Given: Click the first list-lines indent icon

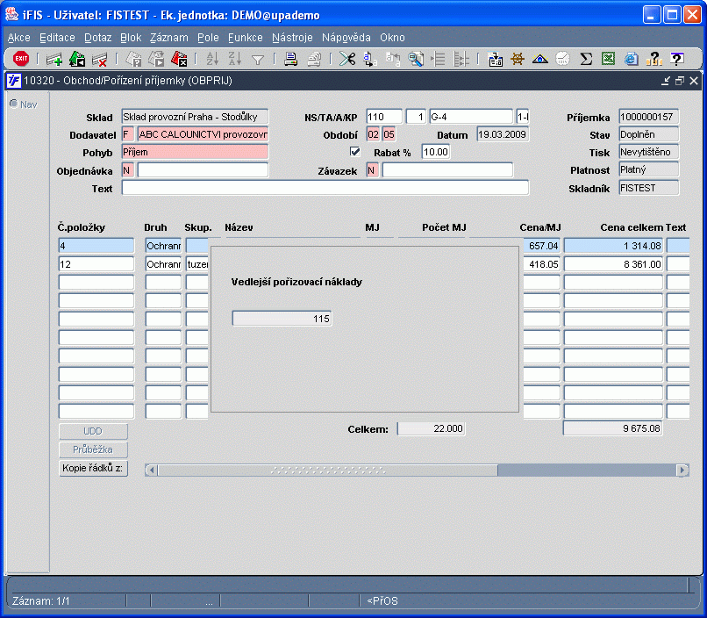Looking at the screenshot, I should [438, 59].
